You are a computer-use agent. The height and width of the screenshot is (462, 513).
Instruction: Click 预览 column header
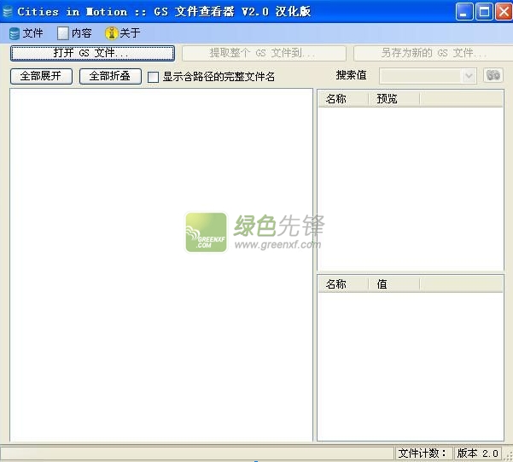[393, 98]
